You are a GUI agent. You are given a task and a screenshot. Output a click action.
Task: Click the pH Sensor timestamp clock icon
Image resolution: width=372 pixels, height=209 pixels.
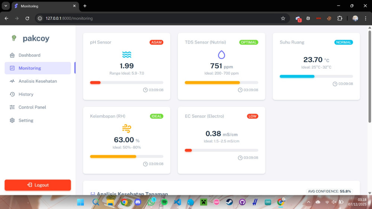coord(145,90)
